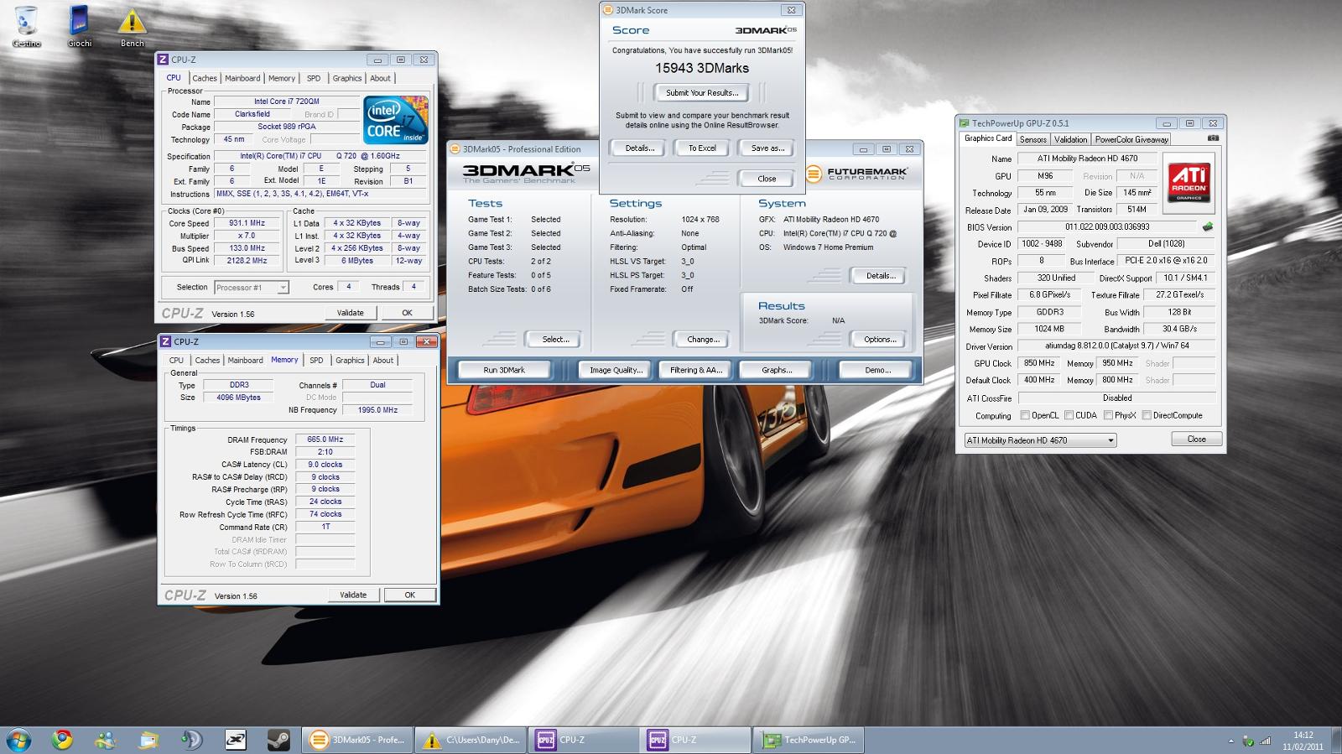Launch Google Chrome from the taskbar

(62, 740)
